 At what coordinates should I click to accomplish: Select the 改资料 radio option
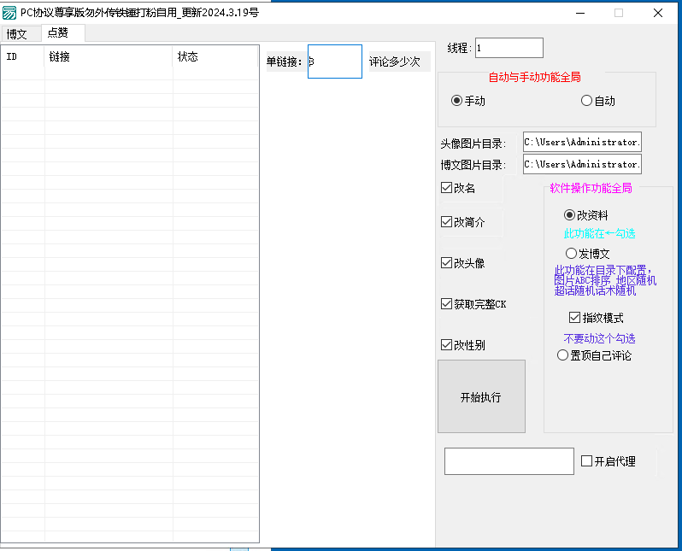click(570, 215)
